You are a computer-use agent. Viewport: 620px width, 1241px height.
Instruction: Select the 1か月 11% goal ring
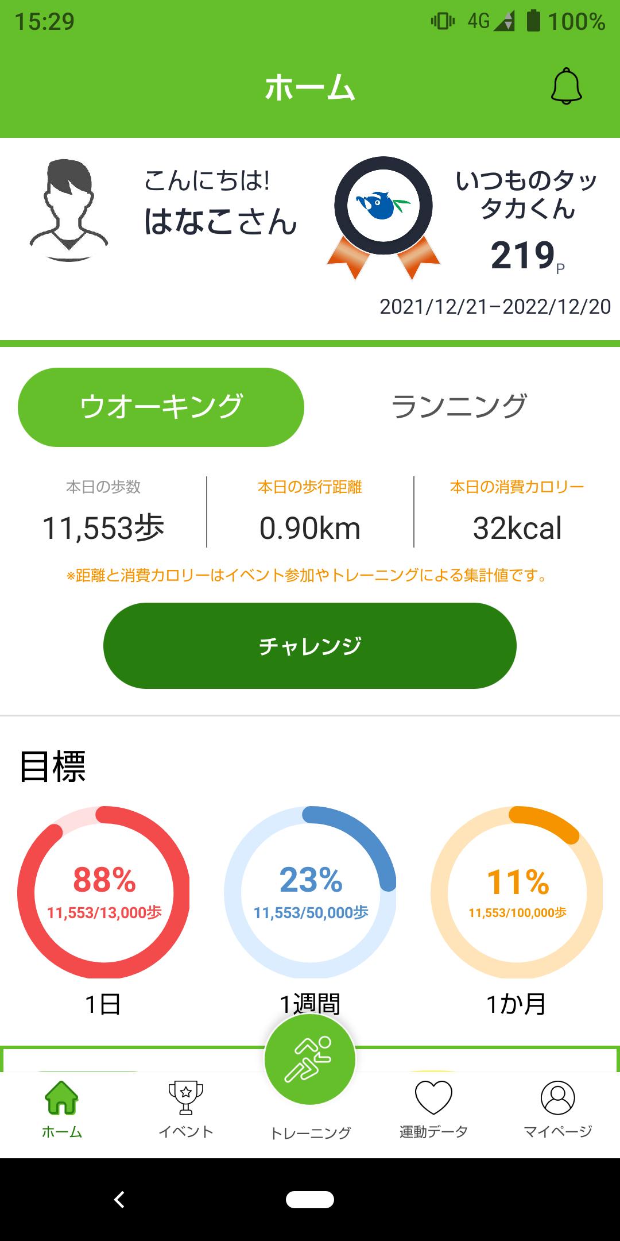517,892
